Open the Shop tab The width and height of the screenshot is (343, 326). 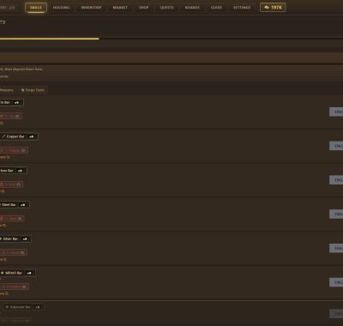click(144, 8)
